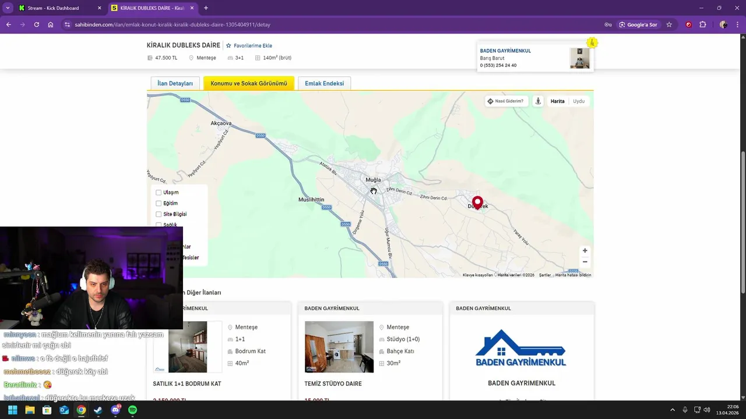The image size is (746, 419).
Task: Click the Baden Gayrimenkul logo card
Action: click(521, 348)
